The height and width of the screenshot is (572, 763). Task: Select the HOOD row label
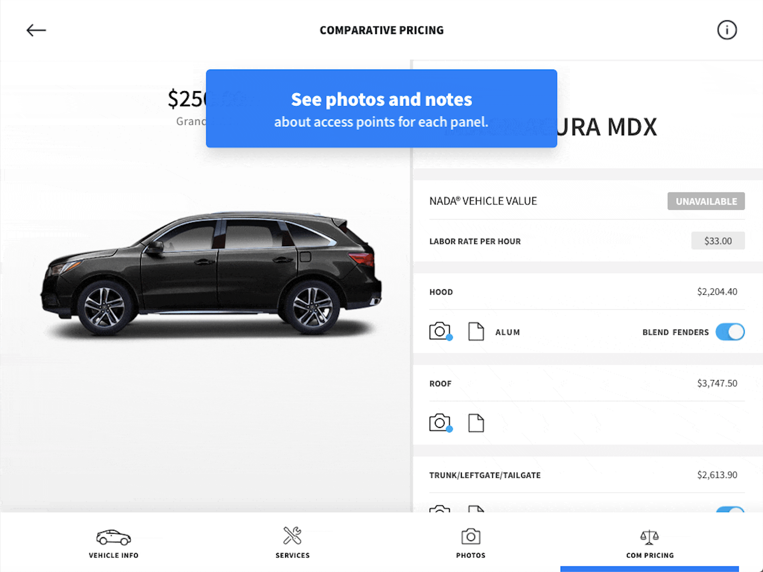click(x=441, y=292)
